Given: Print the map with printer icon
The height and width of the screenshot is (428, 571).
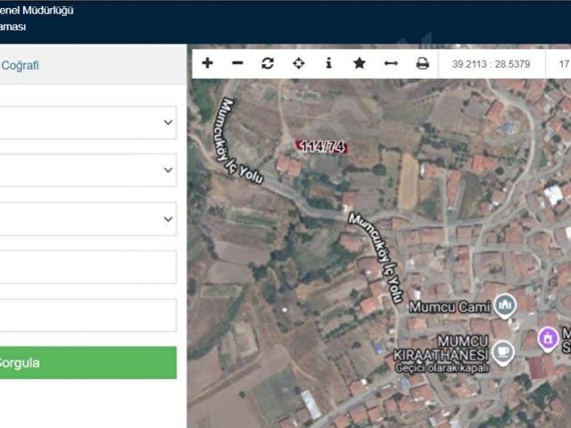Looking at the screenshot, I should click(x=422, y=63).
